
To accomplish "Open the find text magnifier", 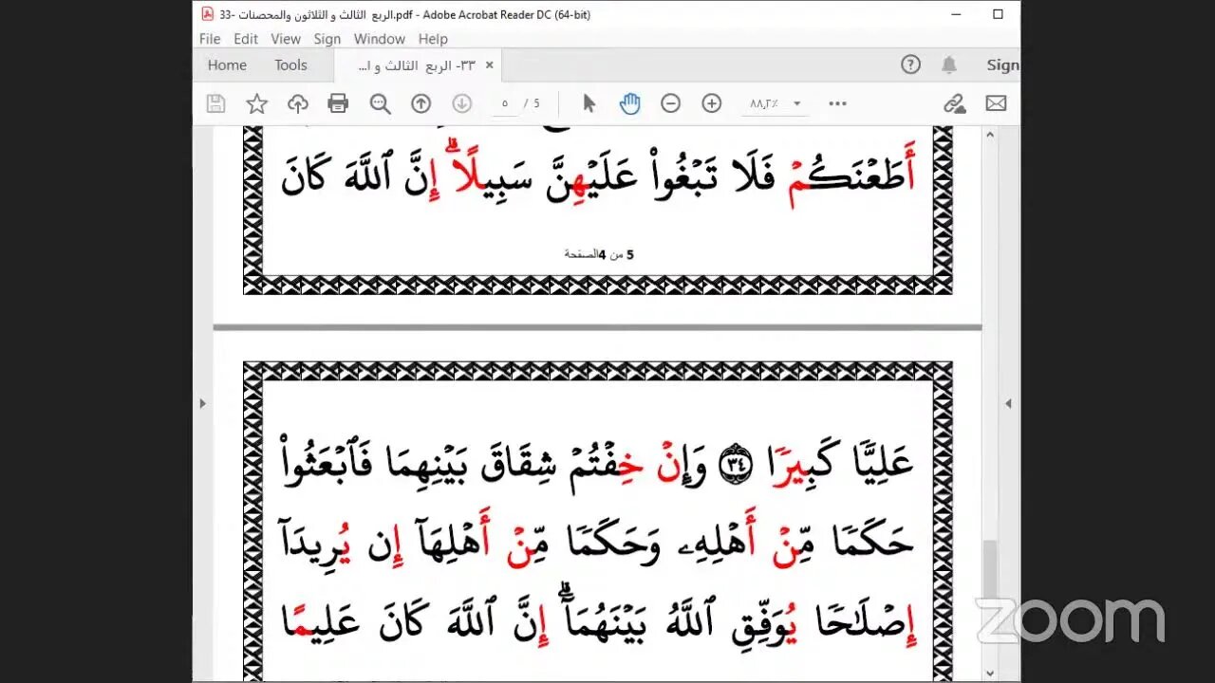I will click(381, 103).
